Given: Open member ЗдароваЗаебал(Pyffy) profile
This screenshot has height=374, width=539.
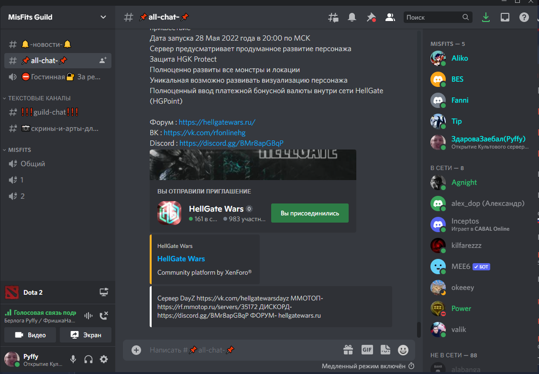Looking at the screenshot, I should (480, 142).
